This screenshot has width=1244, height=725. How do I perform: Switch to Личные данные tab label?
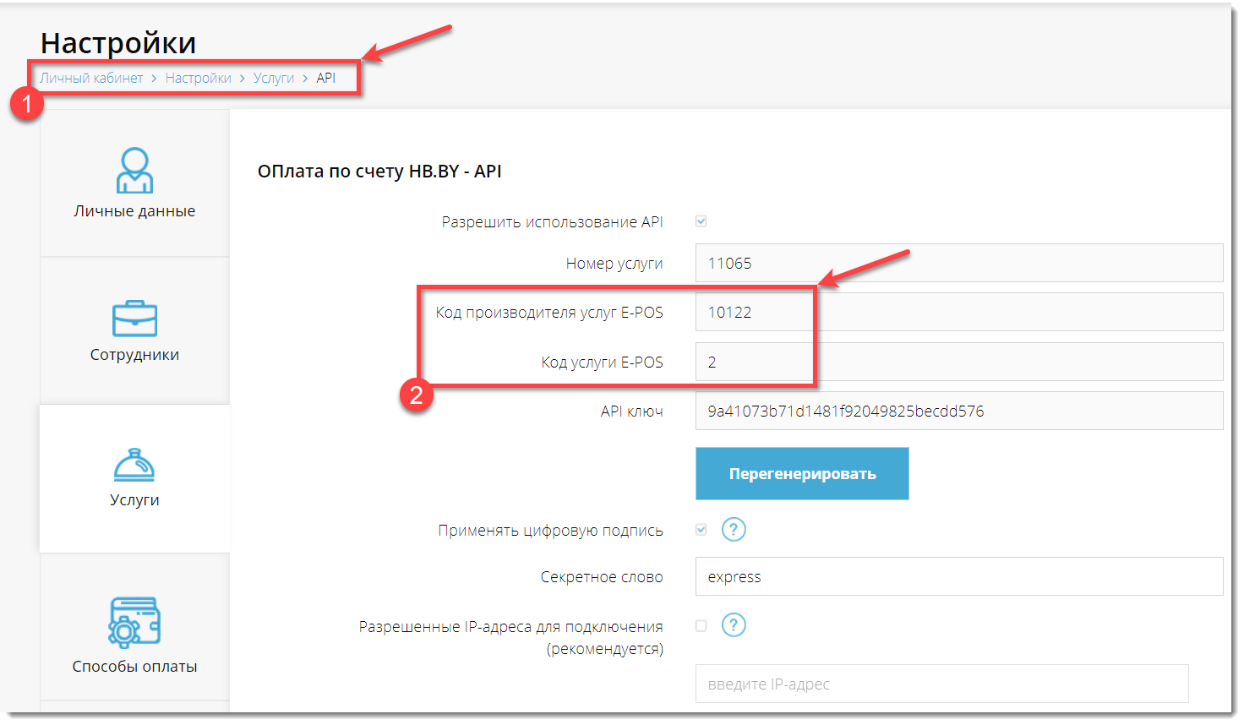click(x=134, y=211)
